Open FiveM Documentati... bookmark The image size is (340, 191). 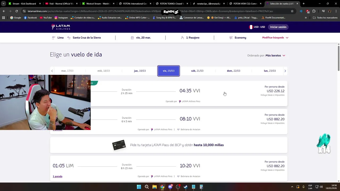coord(273,18)
